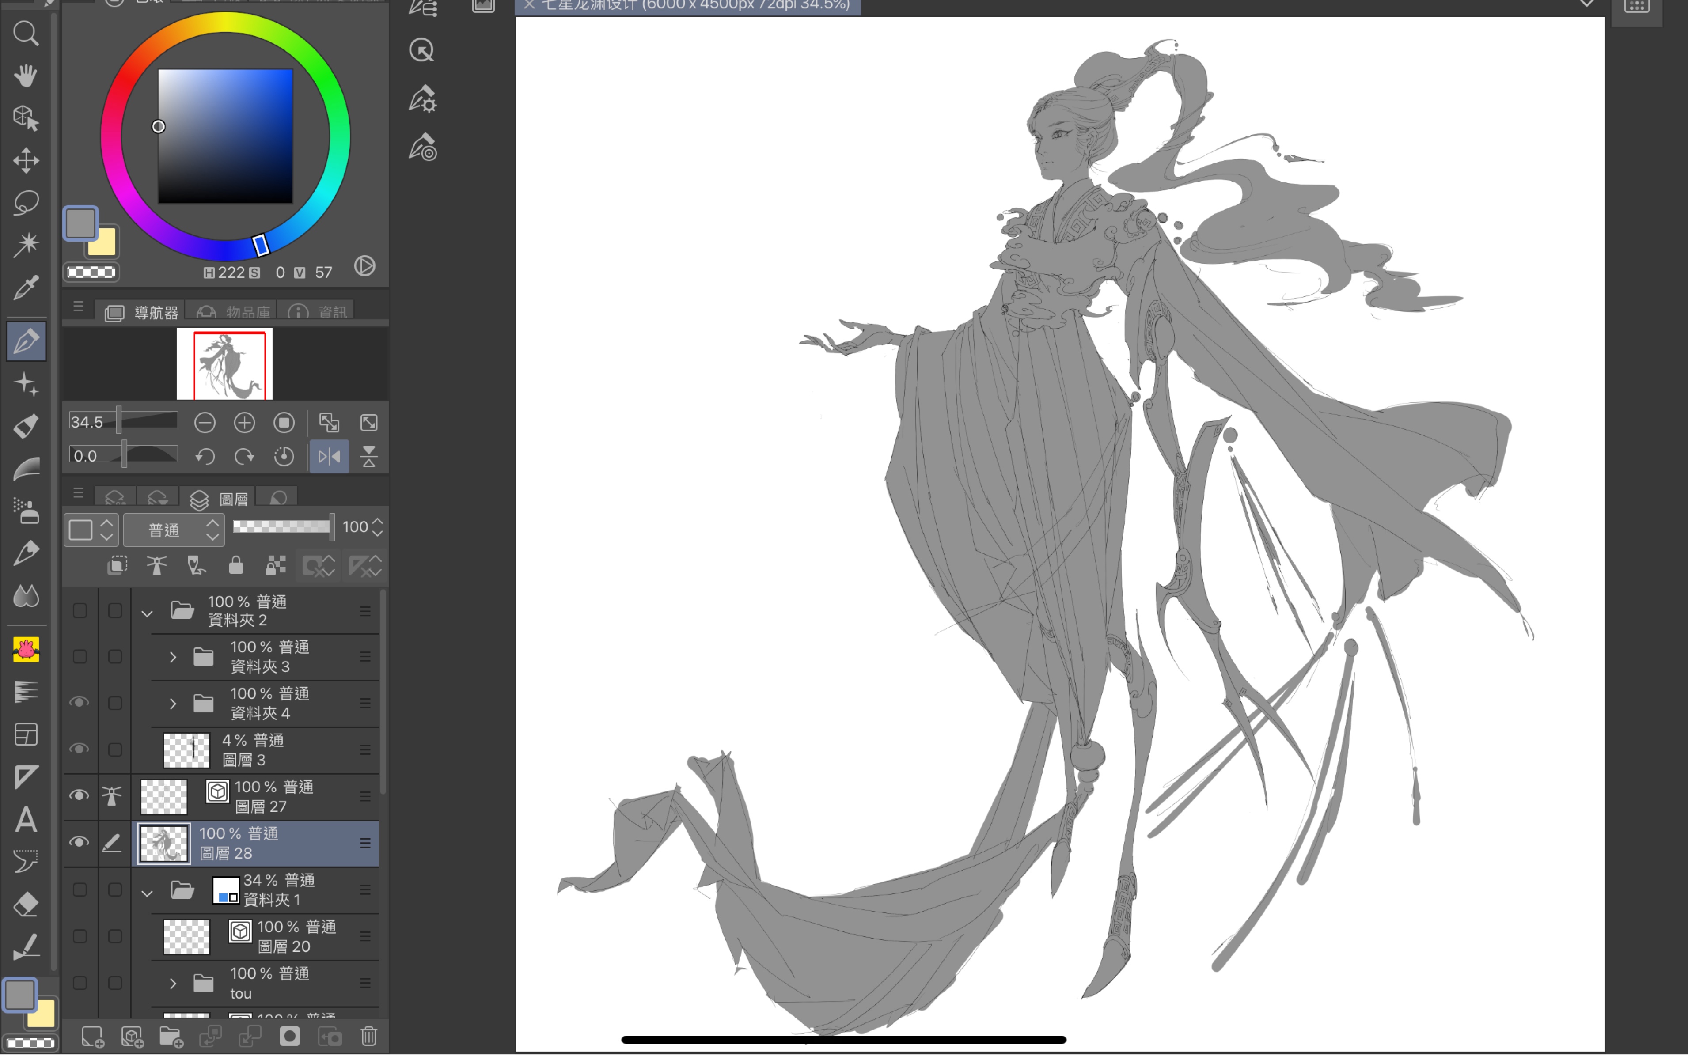Create layer mask
Image resolution: width=1688 pixels, height=1056 pixels.
(x=290, y=1037)
